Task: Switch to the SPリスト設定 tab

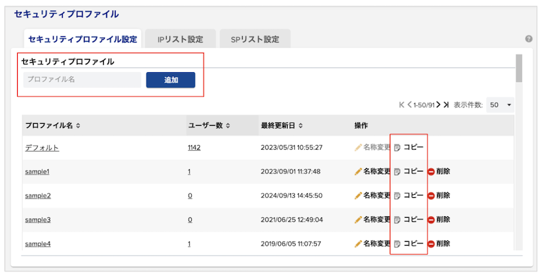Action: (255, 39)
